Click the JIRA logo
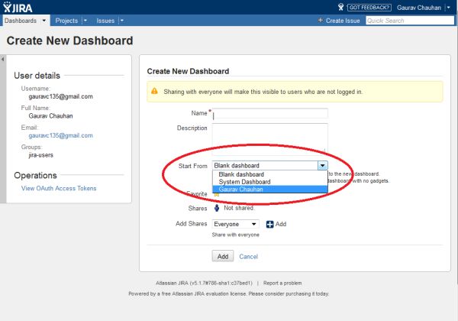Image resolution: width=458 pixels, height=321 pixels. (18, 8)
